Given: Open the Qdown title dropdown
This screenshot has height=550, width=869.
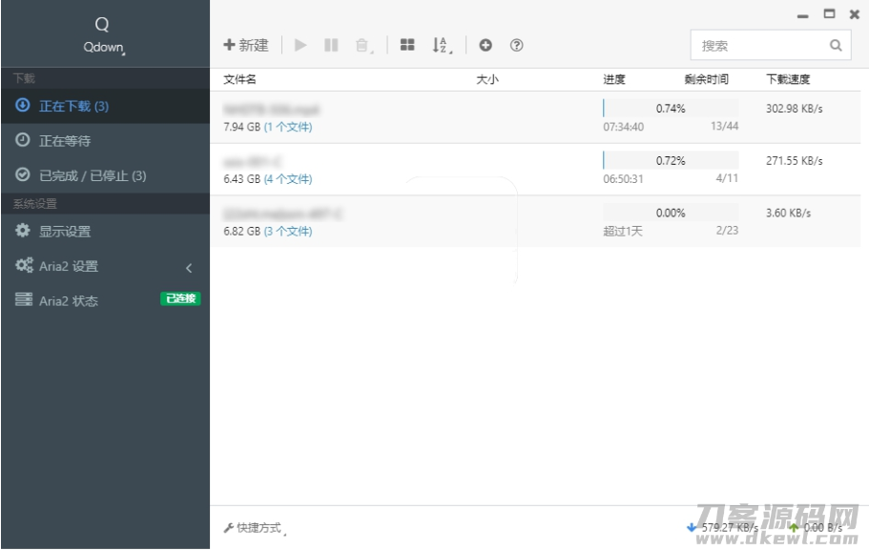Looking at the screenshot, I should (104, 48).
